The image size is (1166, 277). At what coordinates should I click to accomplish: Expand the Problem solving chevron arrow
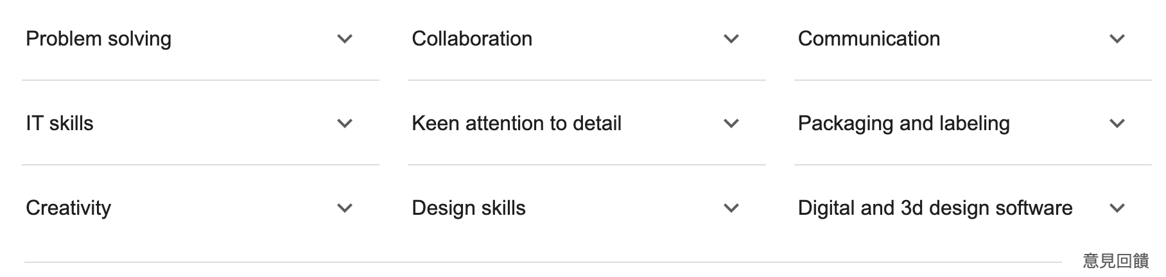(x=345, y=39)
